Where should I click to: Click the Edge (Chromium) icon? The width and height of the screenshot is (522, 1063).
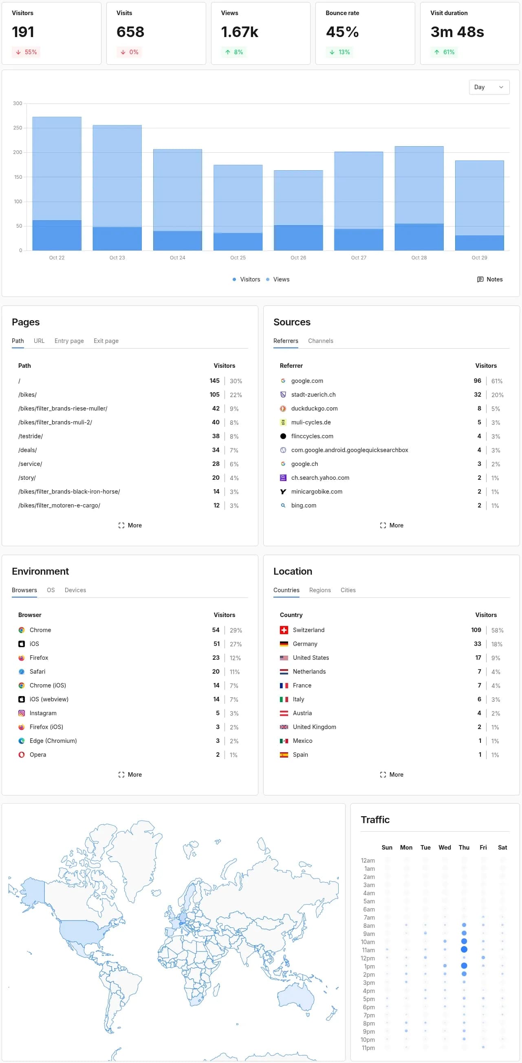pyautogui.click(x=22, y=741)
